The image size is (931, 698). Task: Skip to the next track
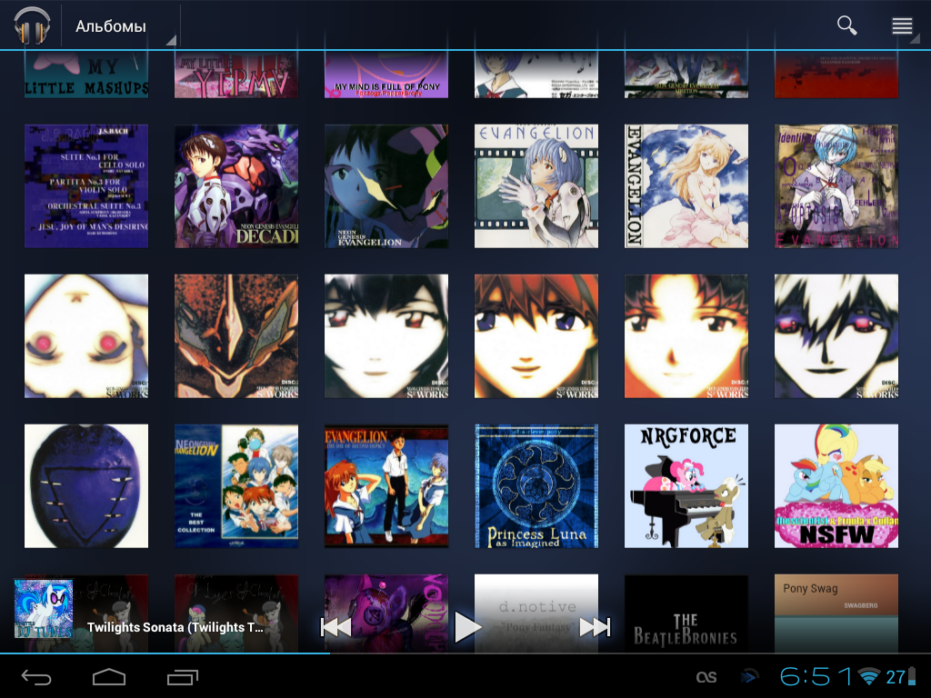point(595,627)
